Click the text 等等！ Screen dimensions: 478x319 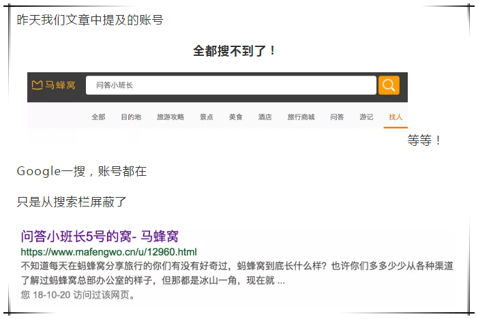[x=424, y=140]
